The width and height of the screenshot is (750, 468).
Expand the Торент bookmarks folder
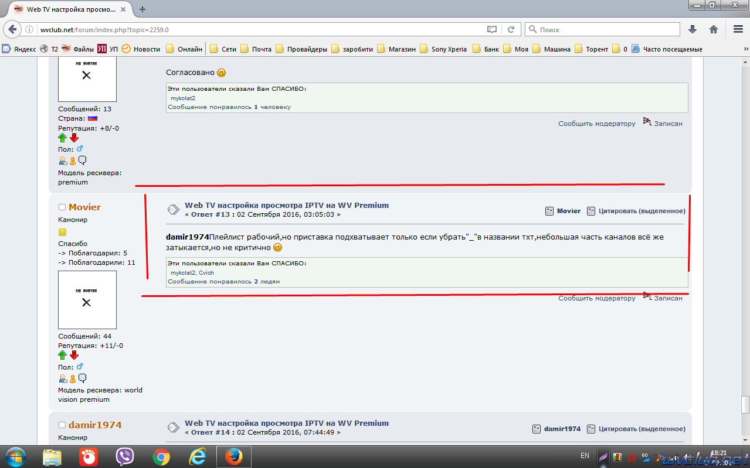[x=591, y=49]
